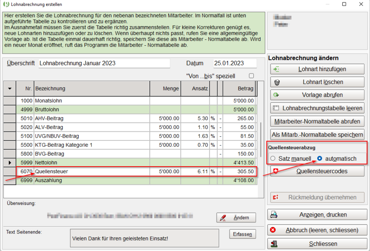
Task: Click the refresh icon on Vorlage abrufen
Action: pos(276,95)
